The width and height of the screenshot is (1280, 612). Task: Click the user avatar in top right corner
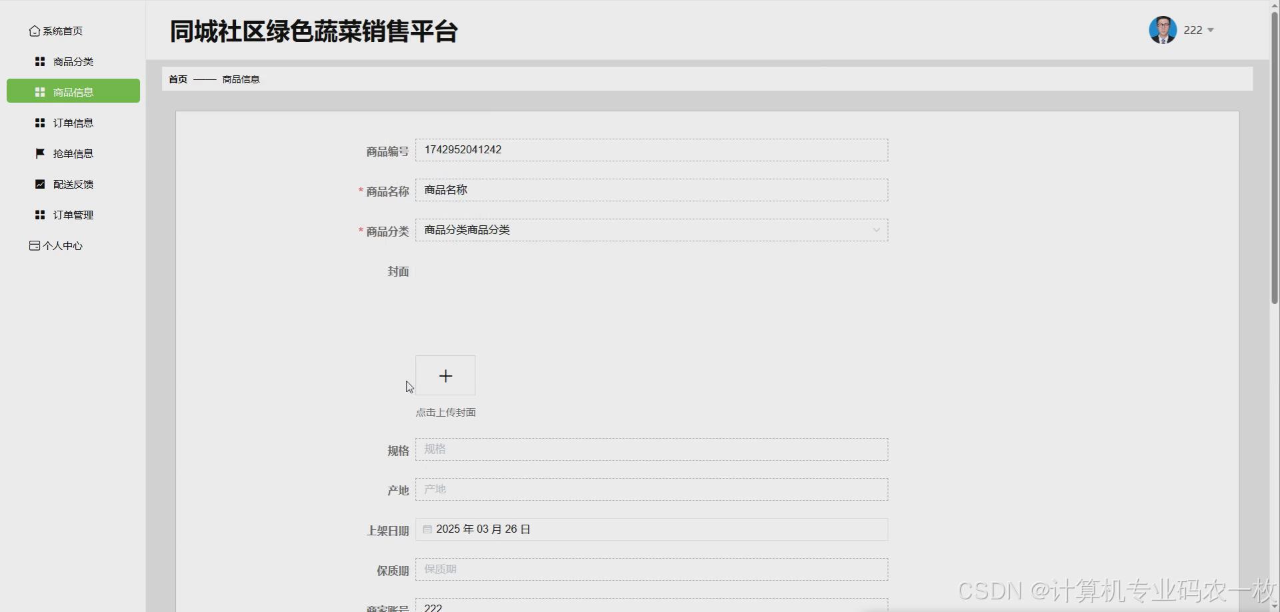pos(1163,29)
